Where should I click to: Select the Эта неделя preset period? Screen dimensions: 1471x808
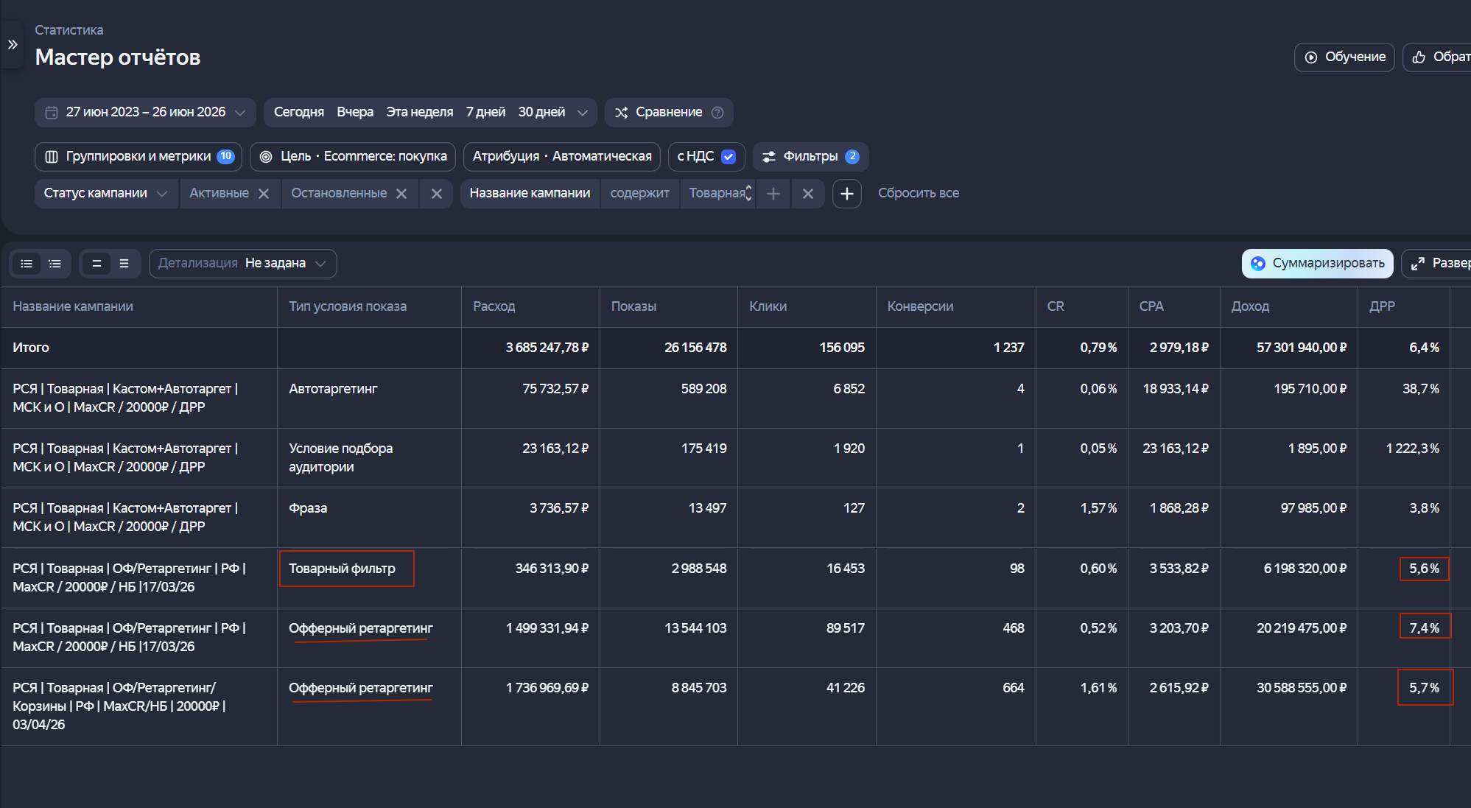coord(419,112)
